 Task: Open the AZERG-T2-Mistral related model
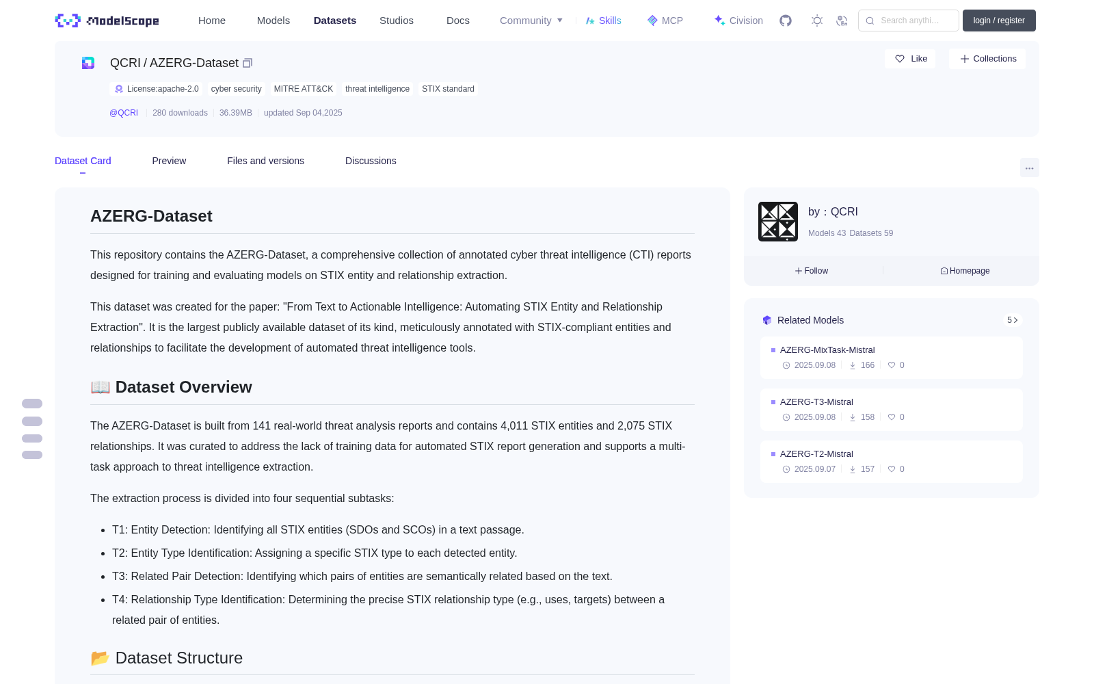(892, 462)
